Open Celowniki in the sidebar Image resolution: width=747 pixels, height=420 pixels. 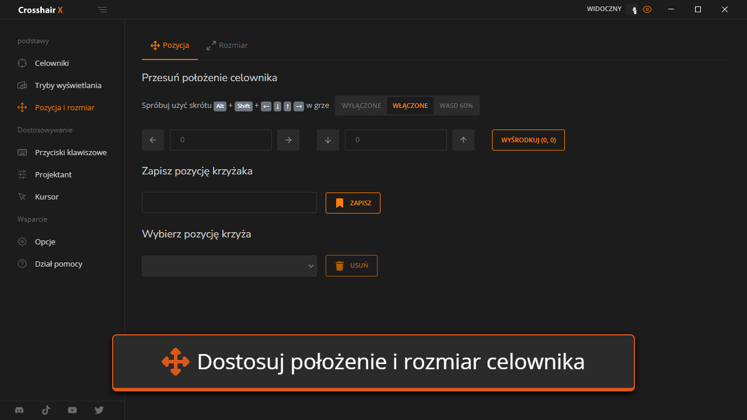click(x=52, y=63)
